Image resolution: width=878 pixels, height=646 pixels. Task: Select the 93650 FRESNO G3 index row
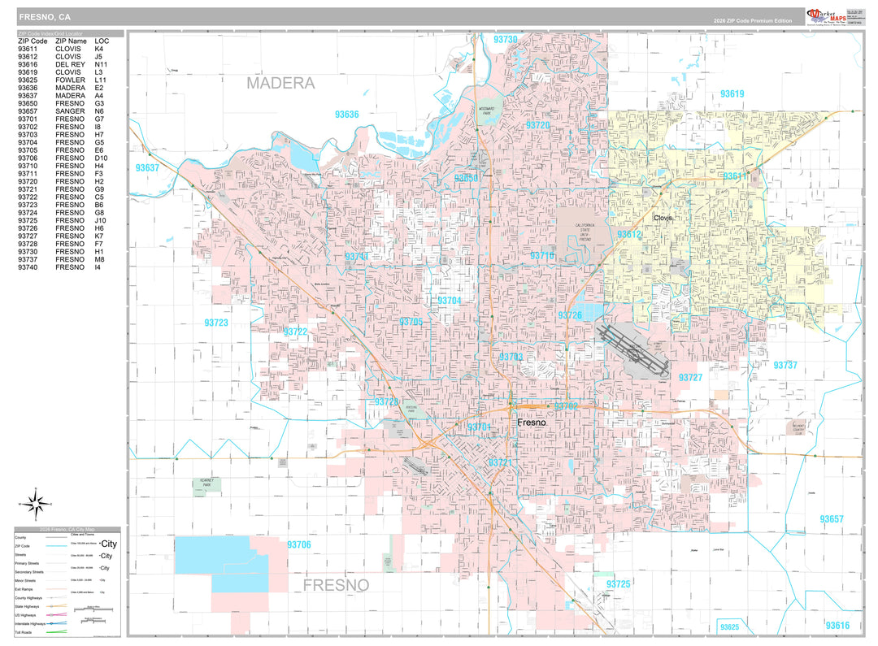coord(62,103)
